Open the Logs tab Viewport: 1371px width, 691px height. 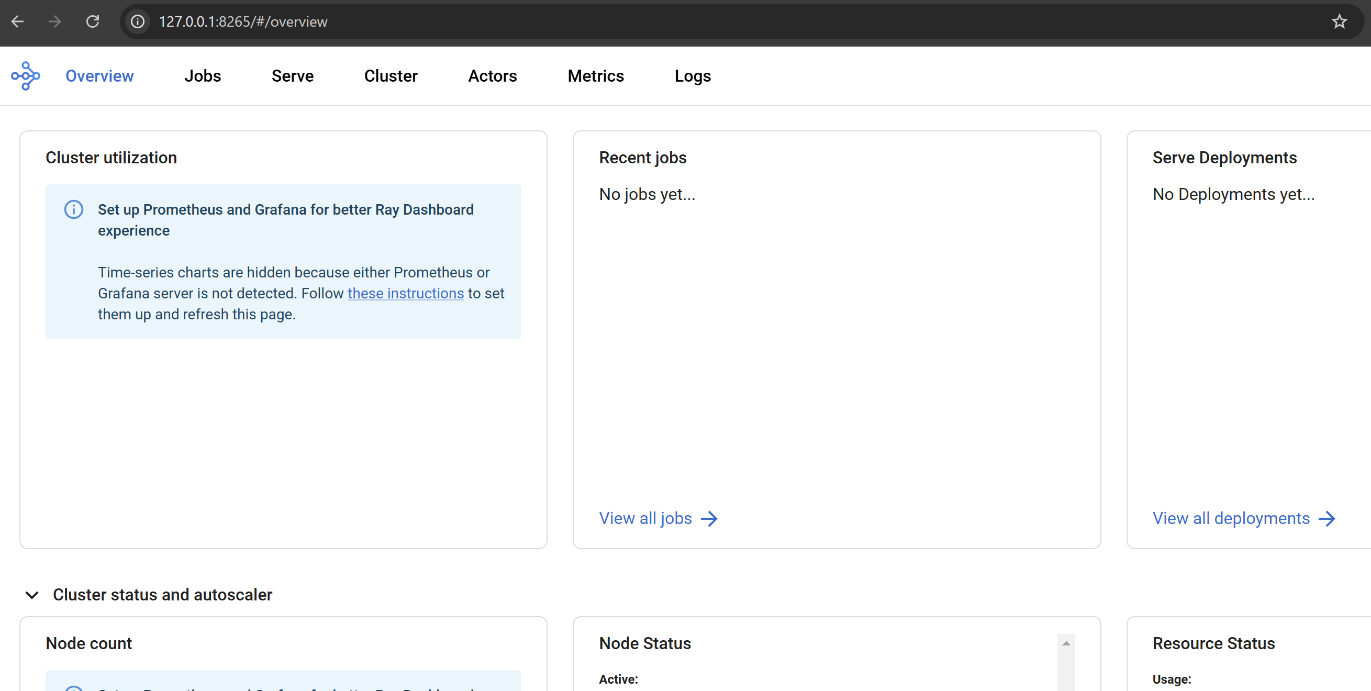click(693, 76)
